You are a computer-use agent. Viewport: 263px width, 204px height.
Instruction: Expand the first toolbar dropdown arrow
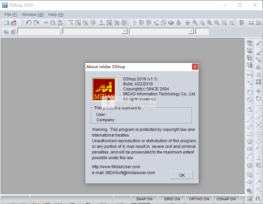pos(125,31)
